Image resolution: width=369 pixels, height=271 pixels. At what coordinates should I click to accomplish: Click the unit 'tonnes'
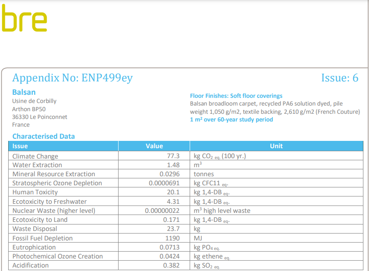click(x=204, y=174)
